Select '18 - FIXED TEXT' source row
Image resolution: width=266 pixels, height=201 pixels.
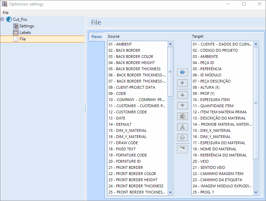point(138,149)
